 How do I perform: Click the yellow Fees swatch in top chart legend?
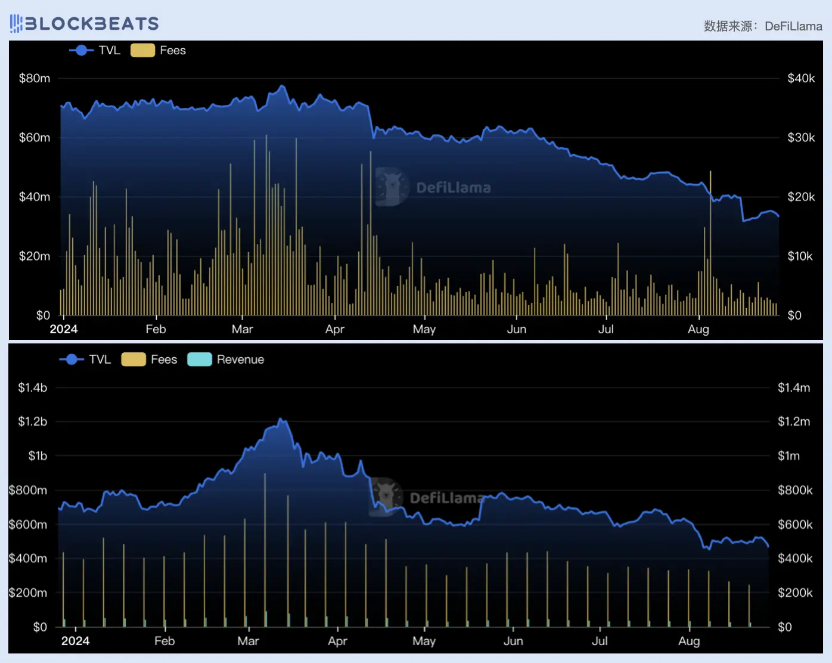[x=142, y=51]
